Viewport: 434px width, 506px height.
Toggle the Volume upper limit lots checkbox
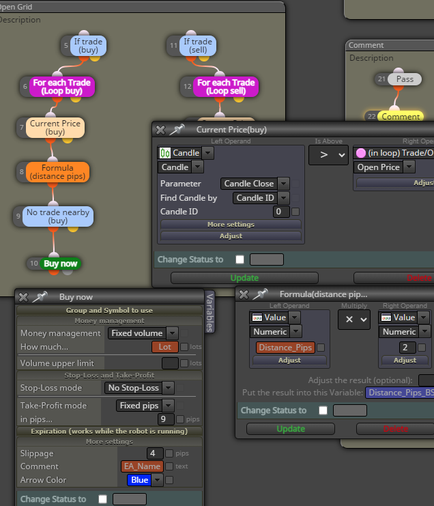tap(184, 363)
